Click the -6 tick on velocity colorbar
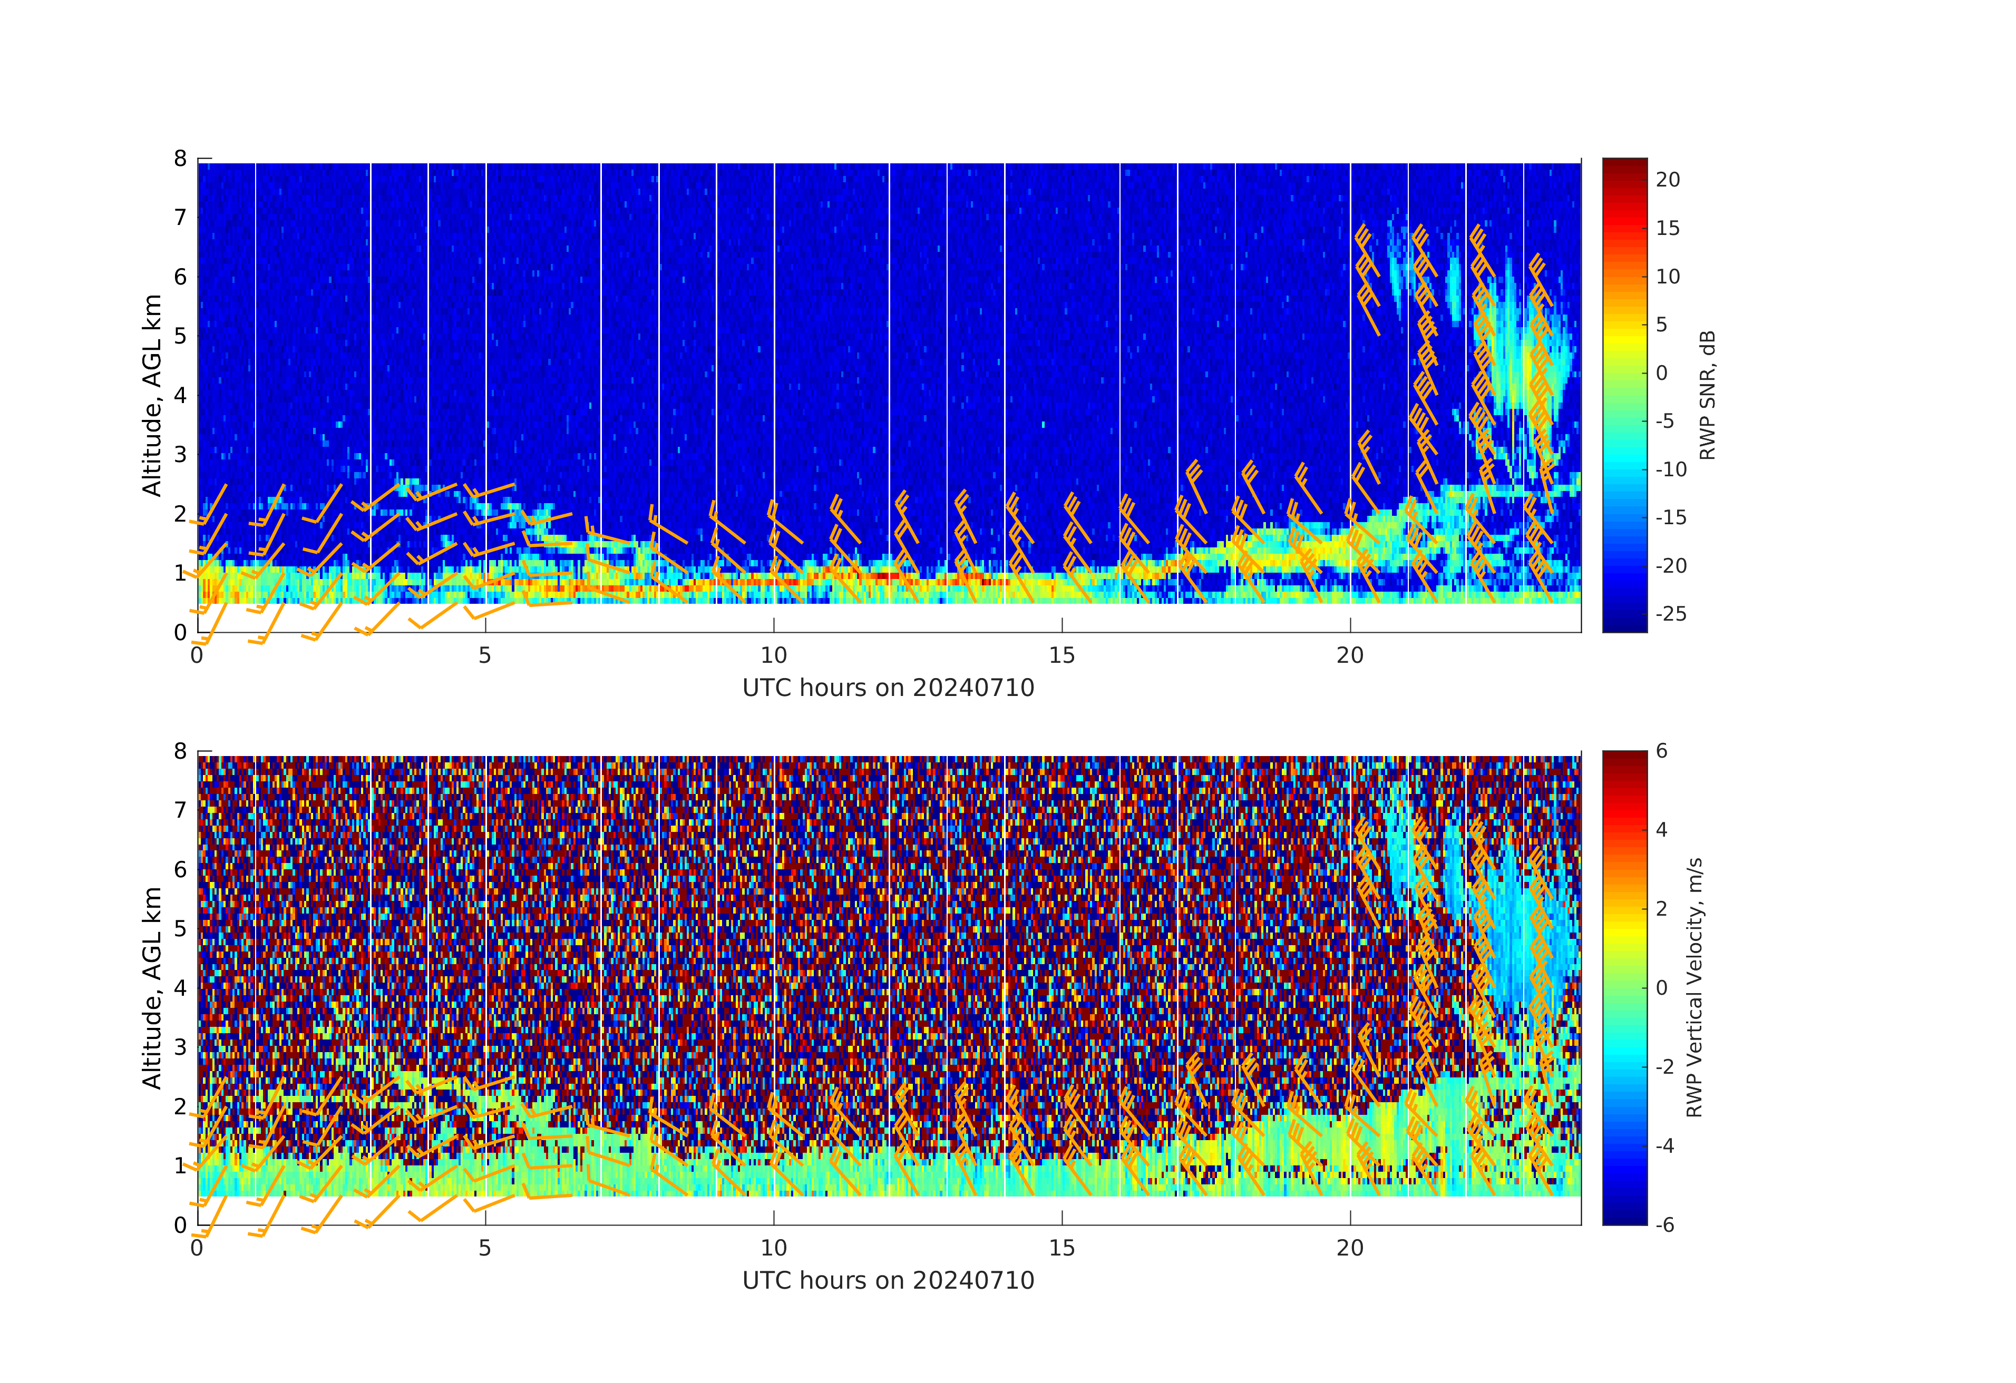Image resolution: width=2016 pixels, height=1383 pixels. 1664,1224
